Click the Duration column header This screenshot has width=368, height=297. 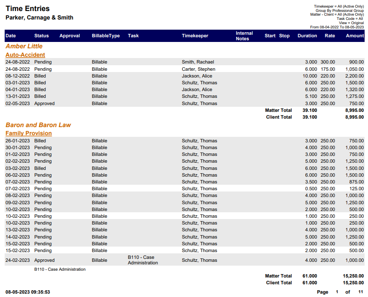(x=307, y=36)
